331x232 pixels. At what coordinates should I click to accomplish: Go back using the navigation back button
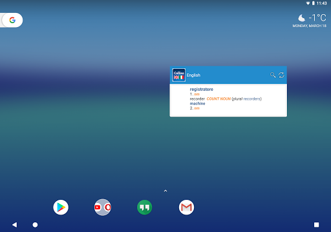tap(15, 225)
